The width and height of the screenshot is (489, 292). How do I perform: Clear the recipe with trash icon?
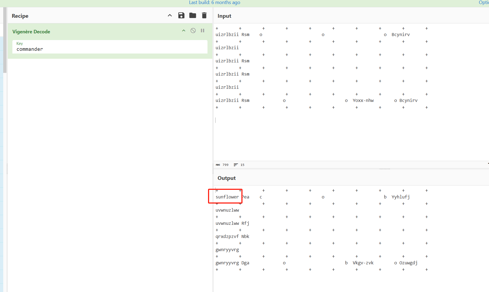tap(204, 15)
